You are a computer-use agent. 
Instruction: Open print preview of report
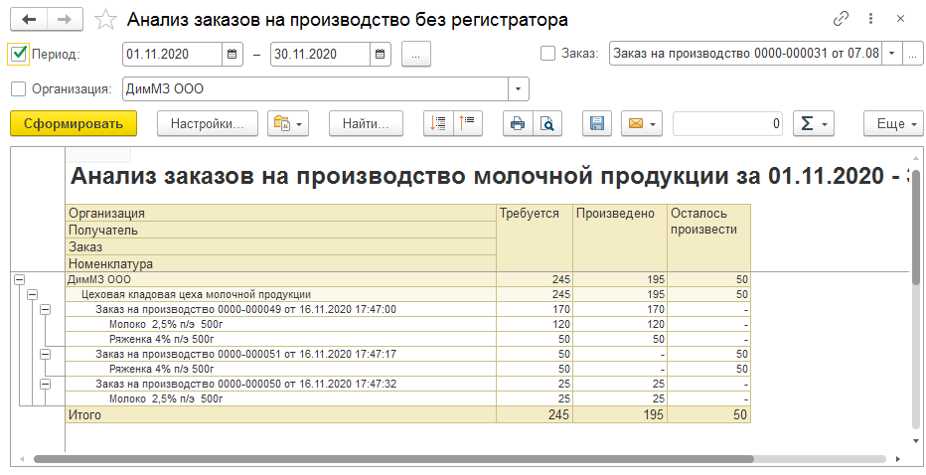546,123
